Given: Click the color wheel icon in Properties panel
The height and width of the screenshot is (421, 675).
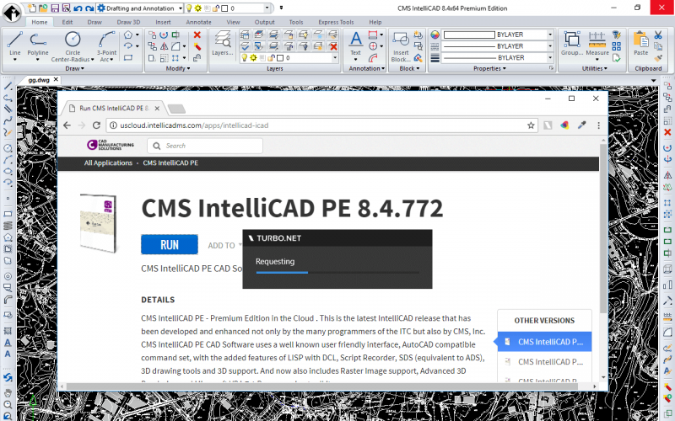Looking at the screenshot, I should pyautogui.click(x=435, y=35).
